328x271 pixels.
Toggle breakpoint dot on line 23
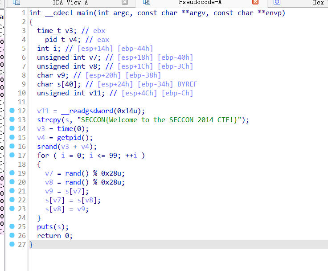[12, 209]
